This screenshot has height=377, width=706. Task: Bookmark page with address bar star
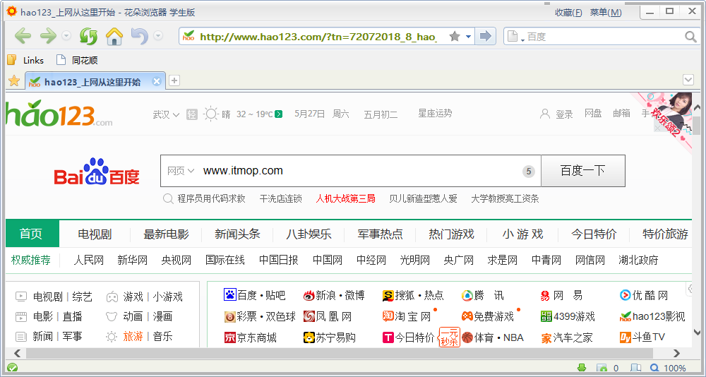pyautogui.click(x=455, y=37)
